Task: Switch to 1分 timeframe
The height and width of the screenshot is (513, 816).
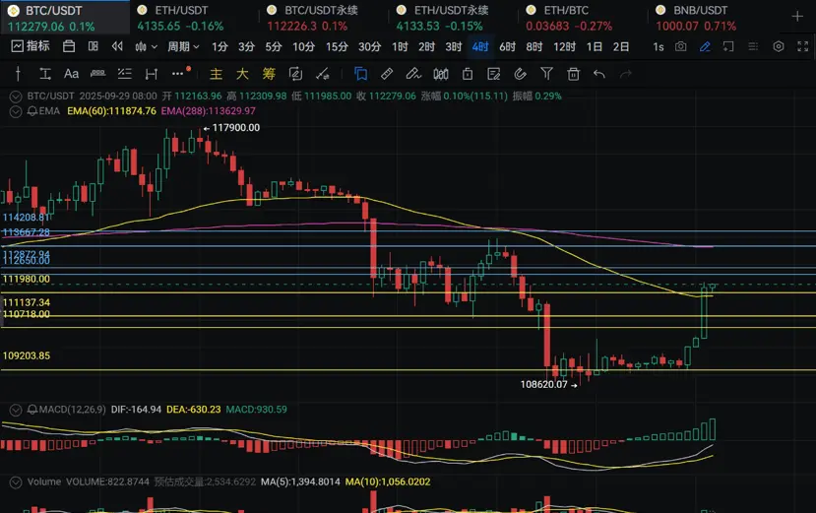Action: [220, 47]
